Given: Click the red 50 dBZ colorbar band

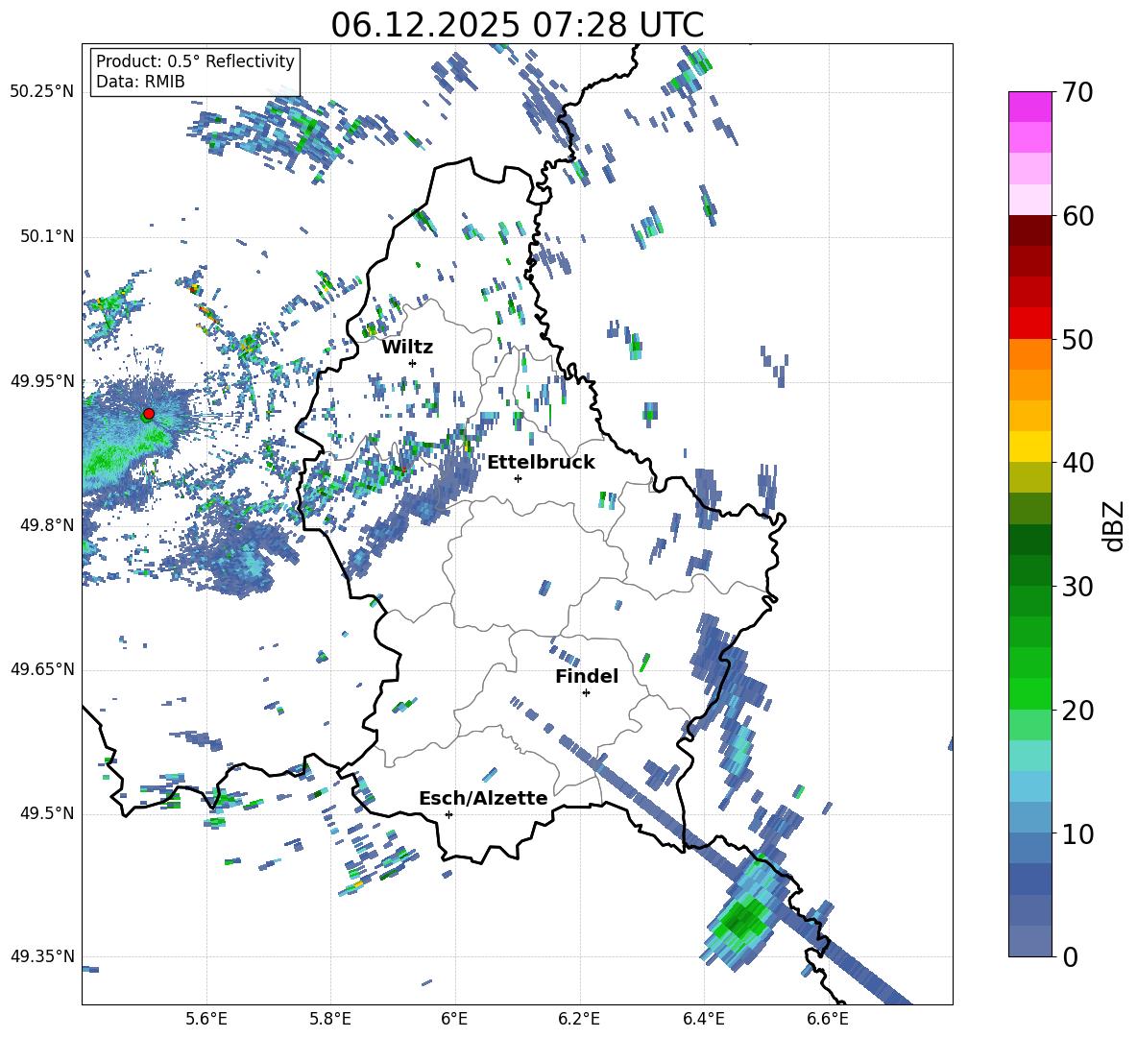Looking at the screenshot, I should coord(1029,324).
